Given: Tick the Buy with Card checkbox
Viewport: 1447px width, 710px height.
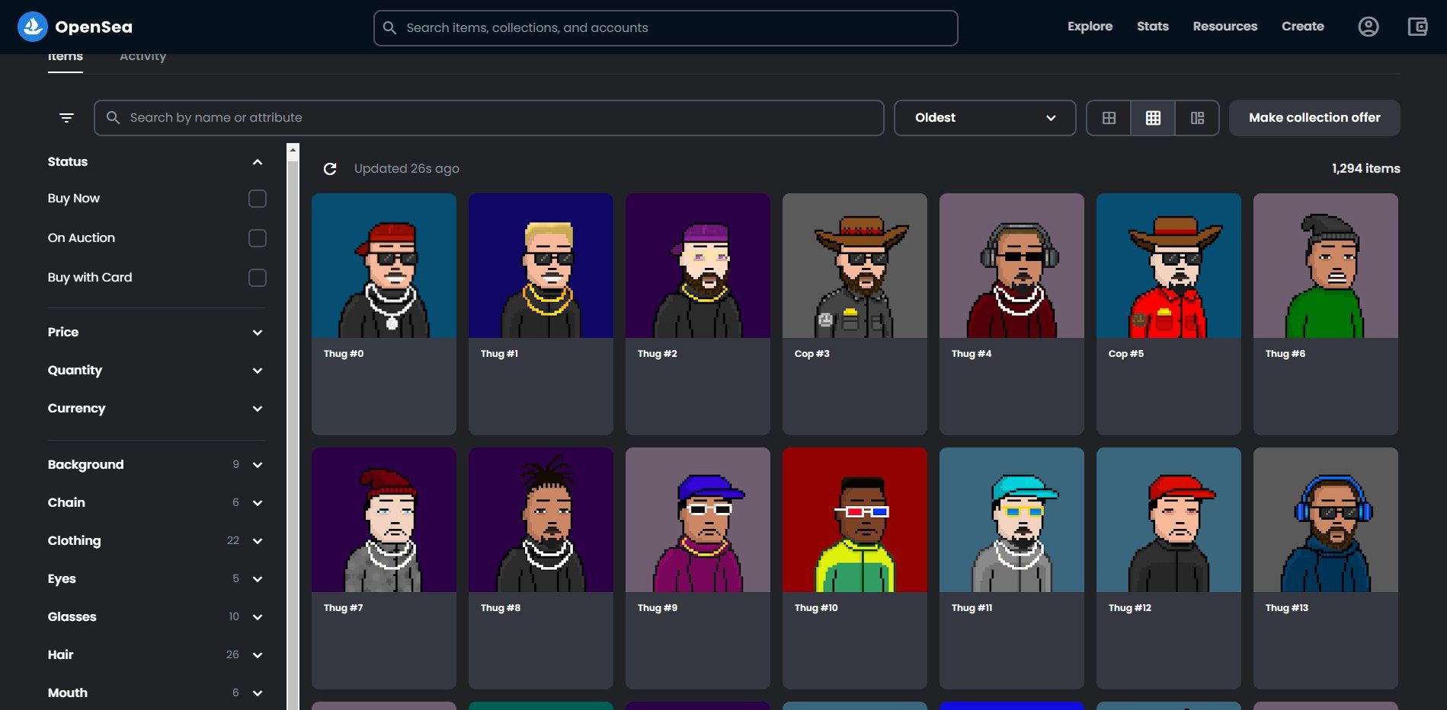Looking at the screenshot, I should (258, 278).
